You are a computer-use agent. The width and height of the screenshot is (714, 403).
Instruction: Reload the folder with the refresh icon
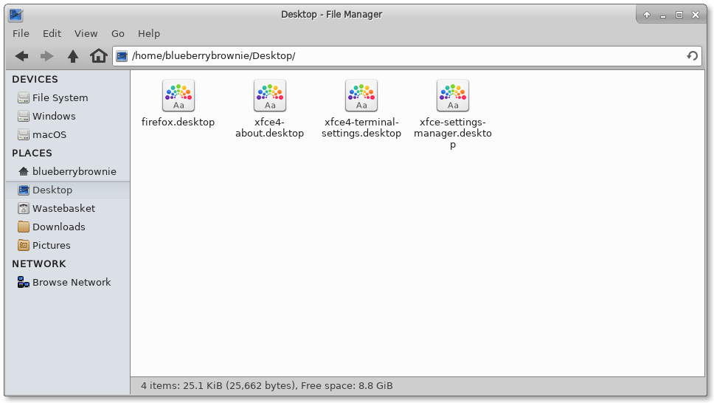tap(692, 55)
